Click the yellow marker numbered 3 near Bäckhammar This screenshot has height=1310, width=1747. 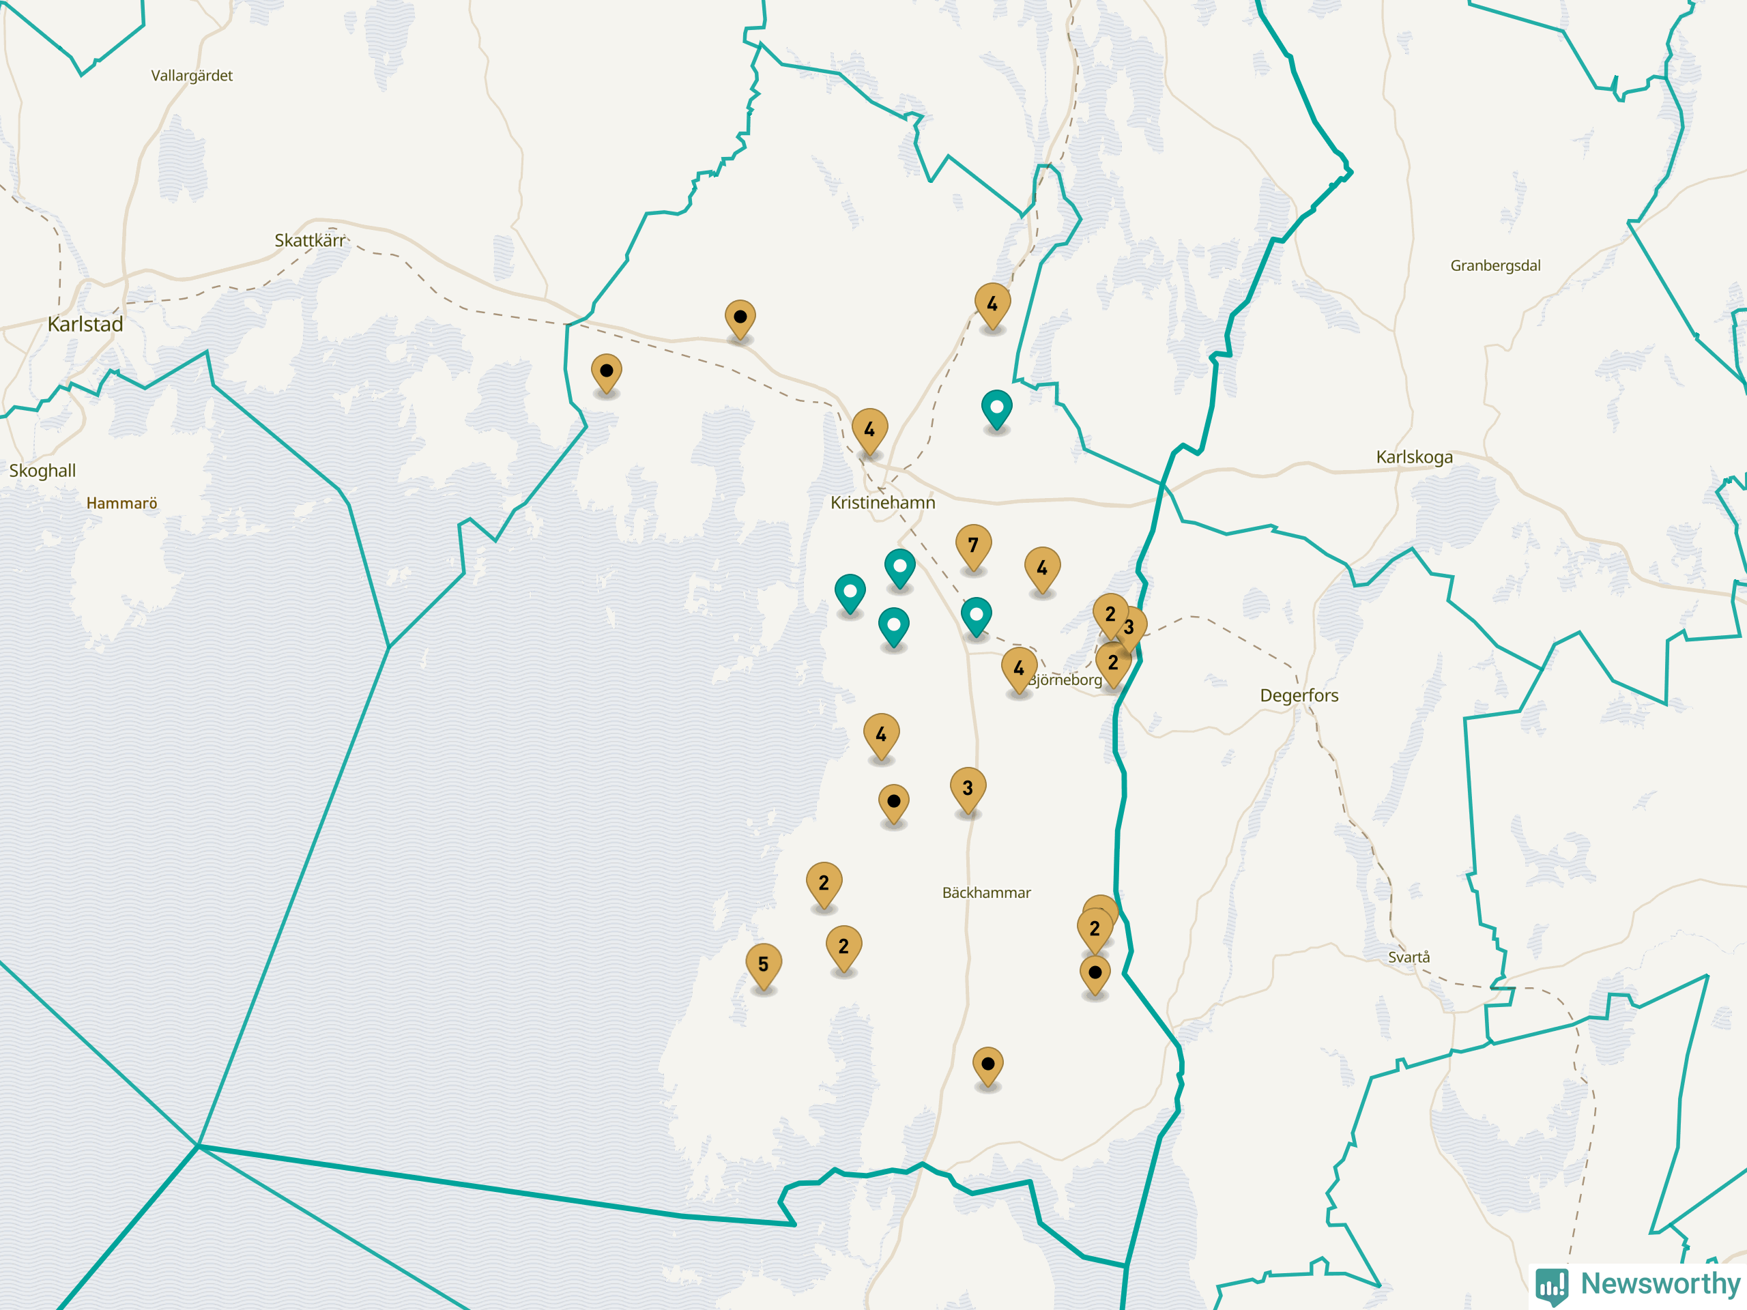[968, 788]
